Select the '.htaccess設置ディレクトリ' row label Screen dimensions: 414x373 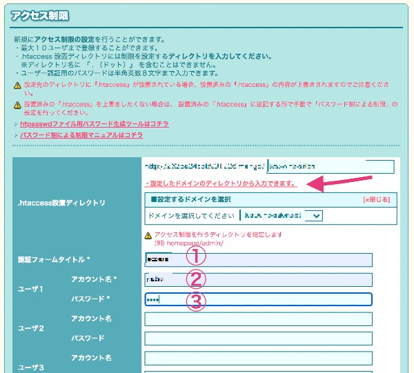point(61,203)
